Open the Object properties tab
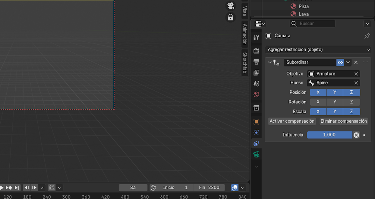 pyautogui.click(x=256, y=122)
